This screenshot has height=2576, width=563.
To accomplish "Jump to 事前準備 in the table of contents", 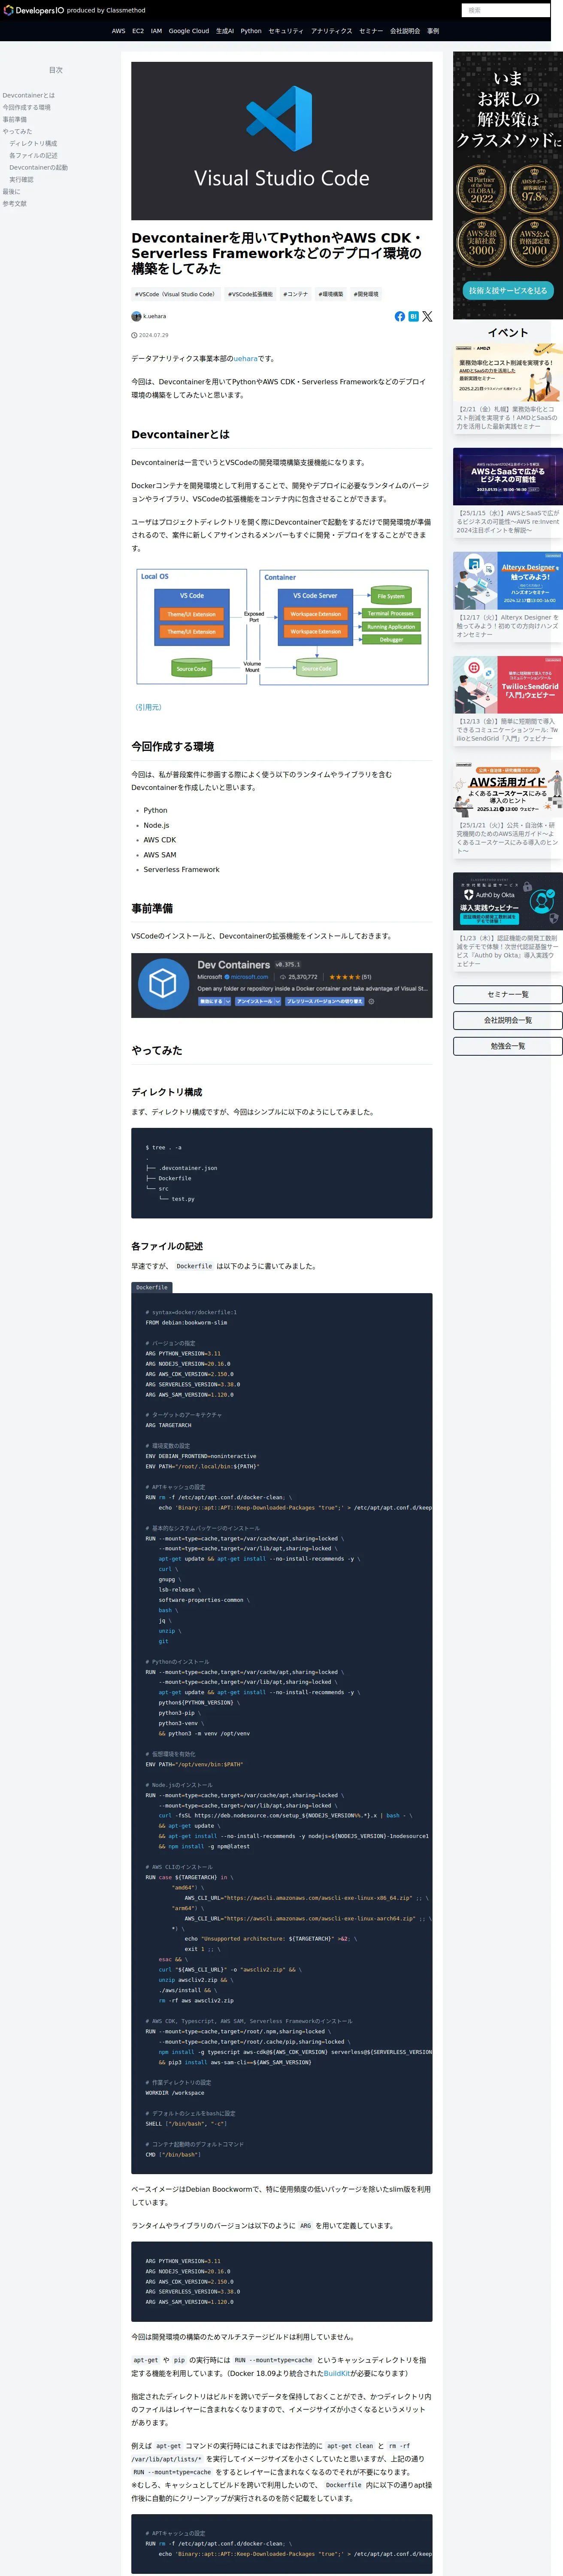I will pyautogui.click(x=15, y=119).
